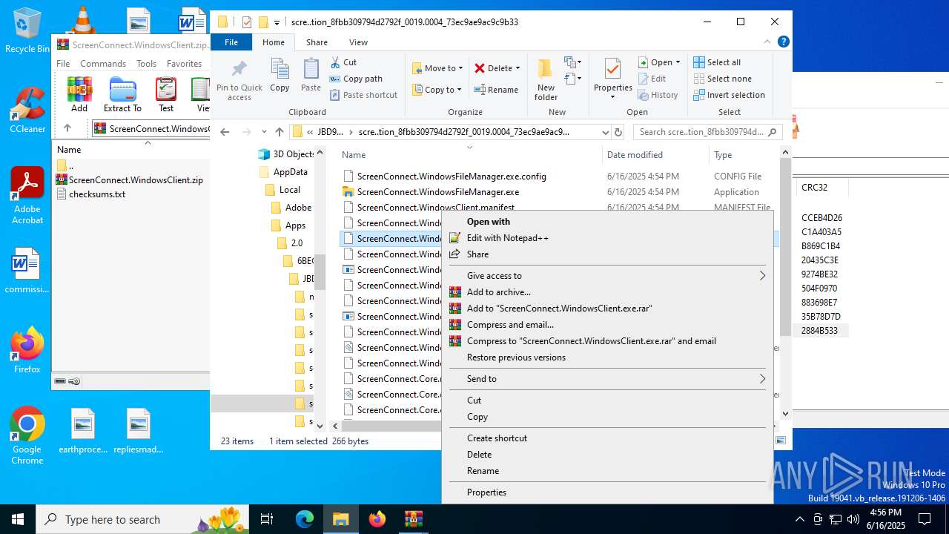Open Task View on the taskbar
The image size is (949, 534).
268,519
